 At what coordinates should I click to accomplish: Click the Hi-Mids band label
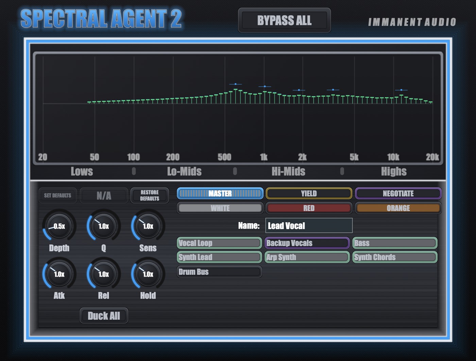coord(288,171)
